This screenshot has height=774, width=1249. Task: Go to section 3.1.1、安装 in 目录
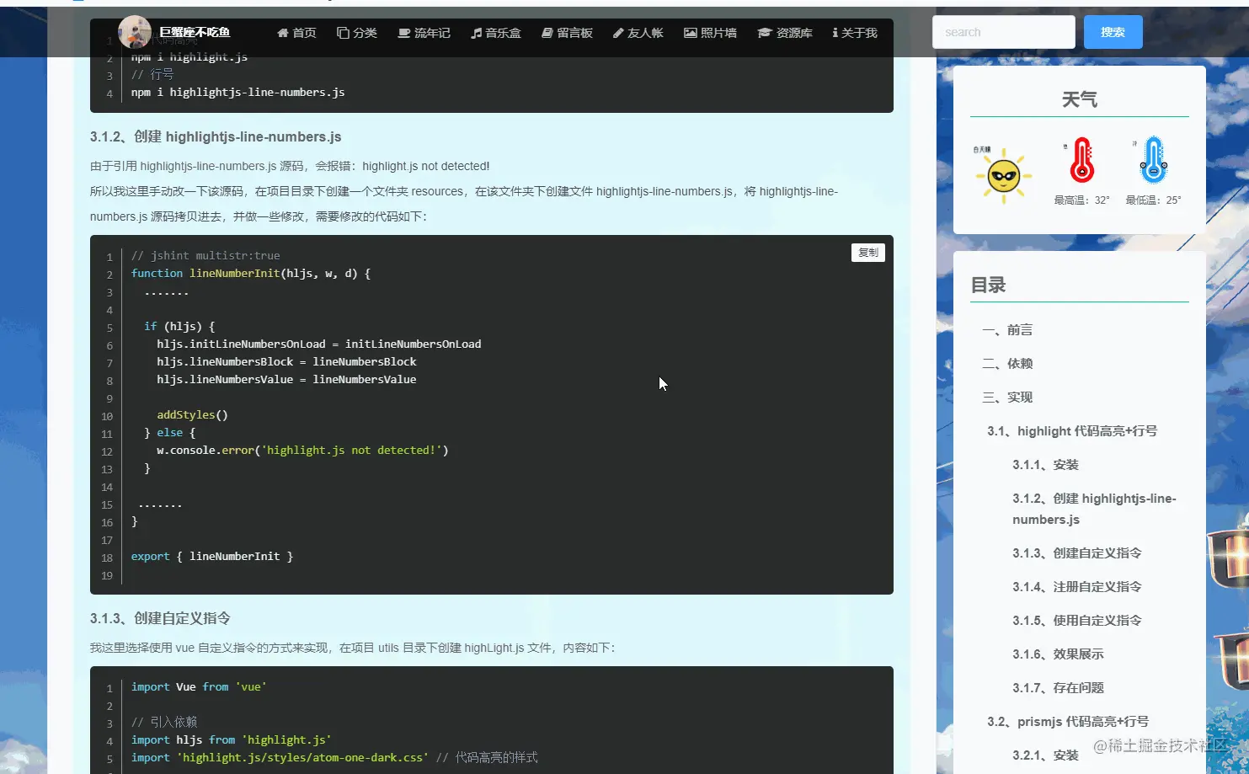pos(1046,465)
